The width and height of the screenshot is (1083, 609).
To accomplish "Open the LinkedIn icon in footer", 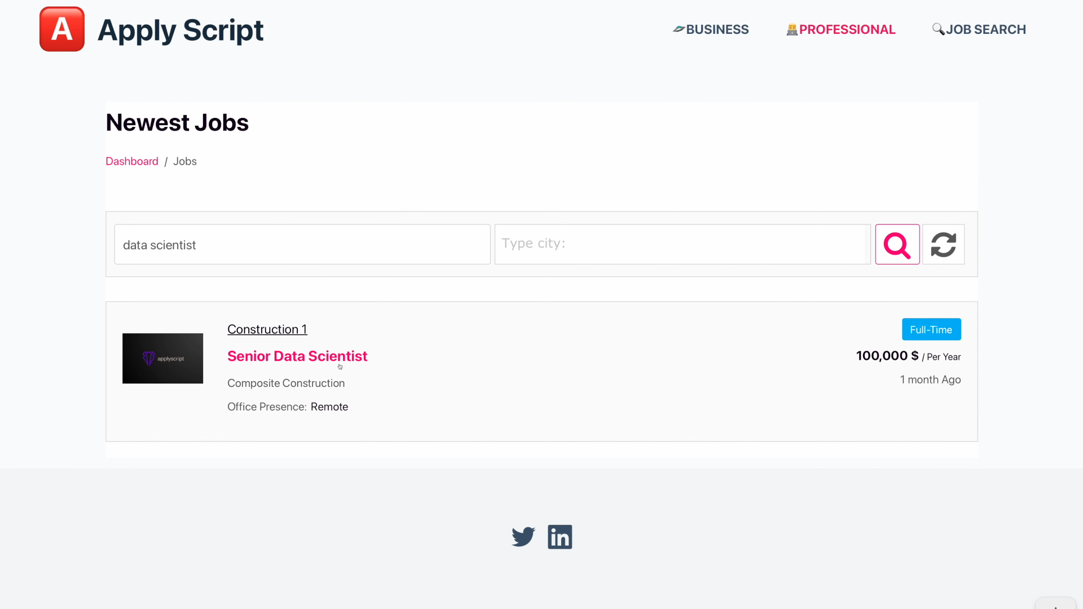I will (560, 537).
